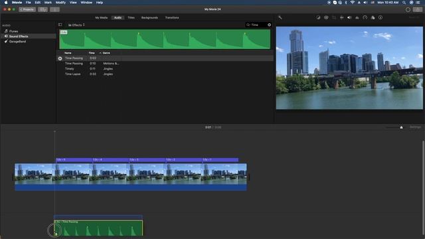Open the Edit menu
425x239 pixels.
click(x=38, y=3)
